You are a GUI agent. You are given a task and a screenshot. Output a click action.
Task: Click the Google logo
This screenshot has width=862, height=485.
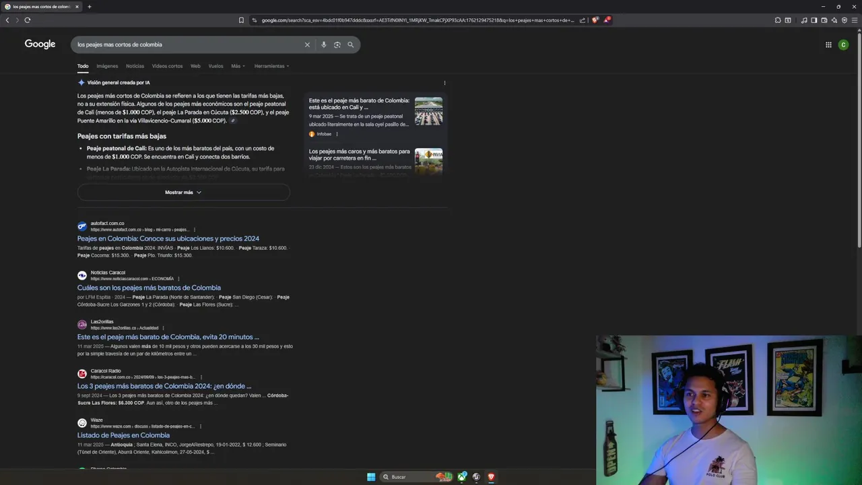40,44
